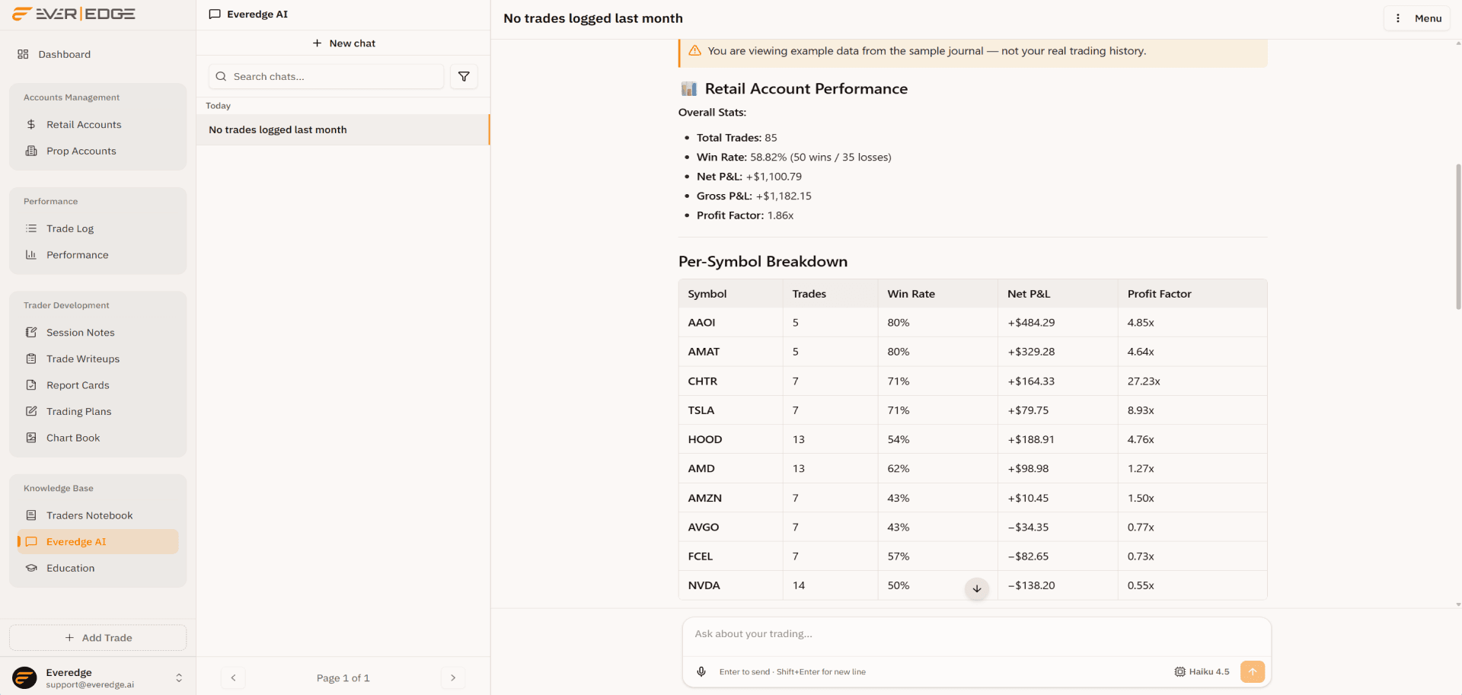Click the Prop Accounts building icon
The height and width of the screenshot is (695, 1462).
[31, 151]
